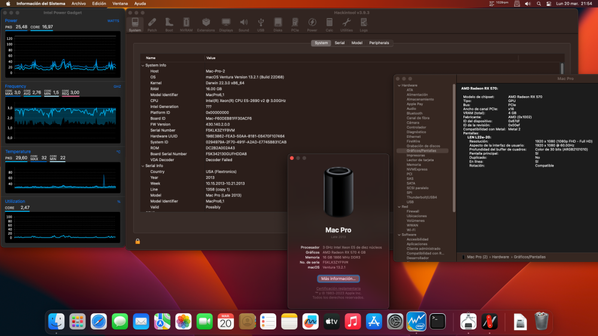Switch to the Peripherals tab
Screen dimensions: 598x336
379,43
